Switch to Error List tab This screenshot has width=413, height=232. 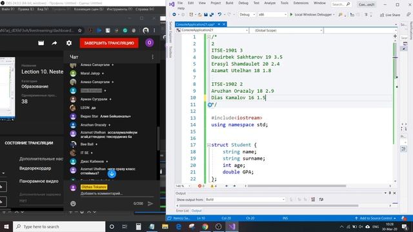point(182,211)
